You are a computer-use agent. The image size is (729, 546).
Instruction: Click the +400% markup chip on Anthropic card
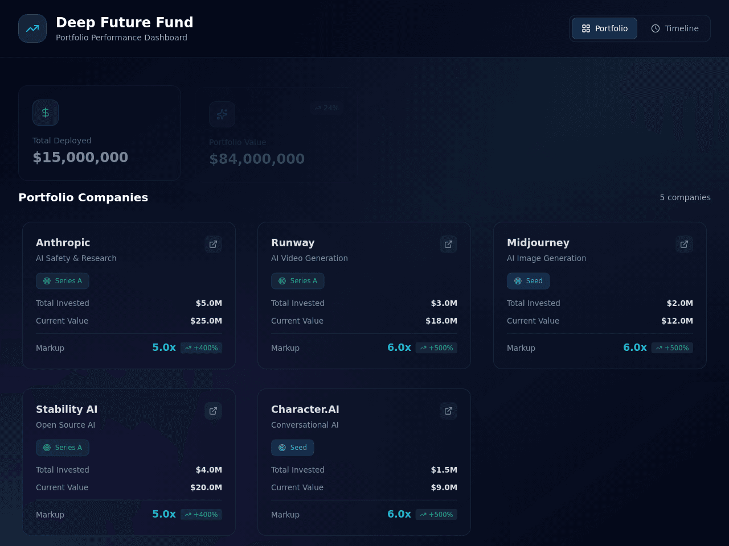(x=201, y=348)
